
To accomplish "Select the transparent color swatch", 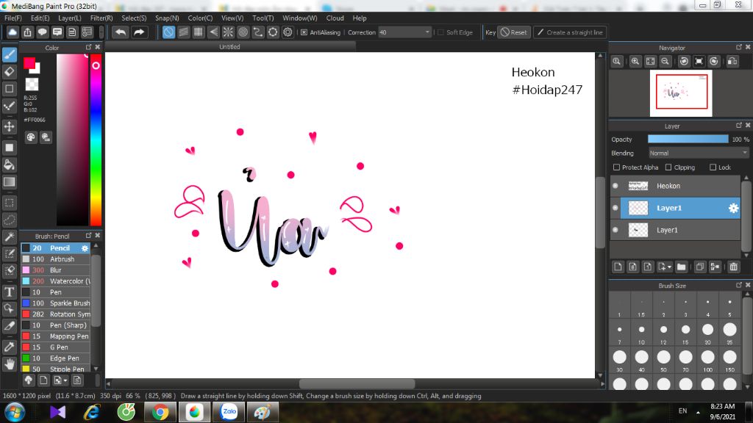I will (x=32, y=84).
